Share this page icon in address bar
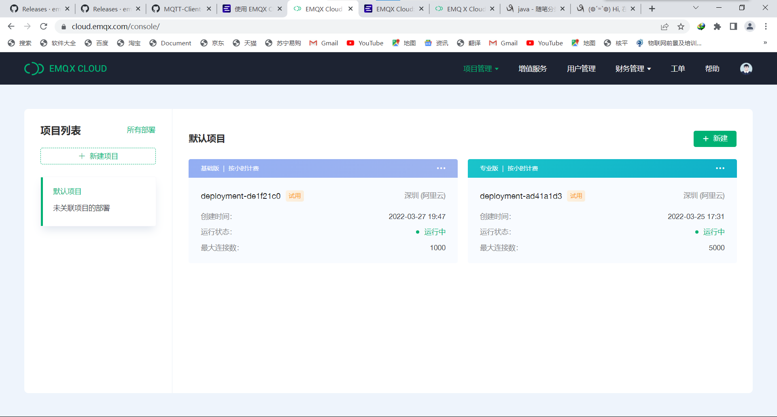The height and width of the screenshot is (417, 777). point(664,26)
